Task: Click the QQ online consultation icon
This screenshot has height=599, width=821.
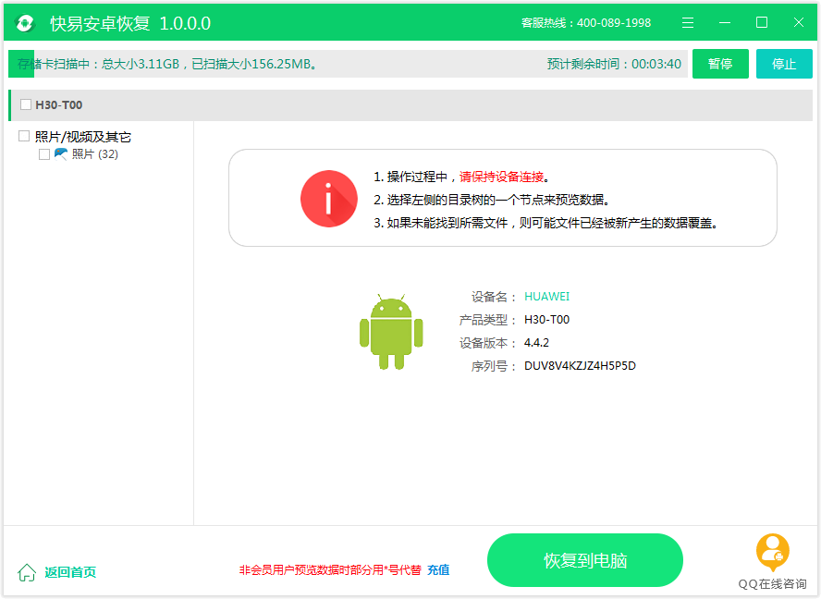Action: coord(772,552)
